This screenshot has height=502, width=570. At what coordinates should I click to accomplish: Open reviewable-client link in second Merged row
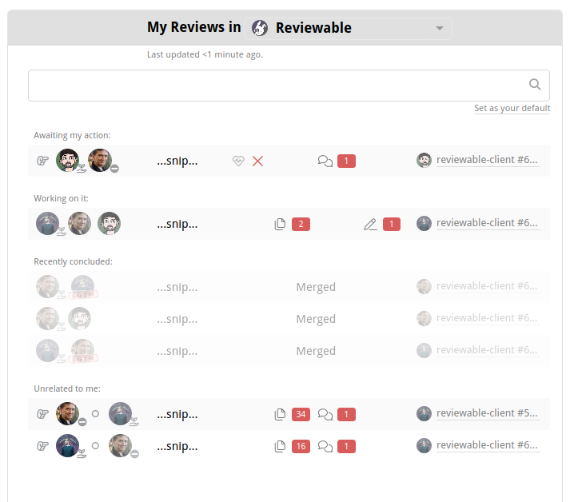click(488, 318)
